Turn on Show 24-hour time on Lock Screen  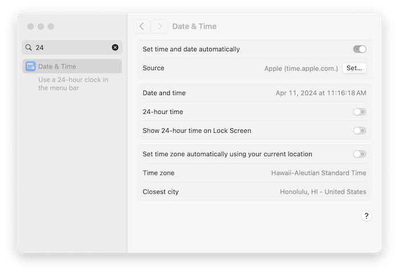[x=360, y=130]
